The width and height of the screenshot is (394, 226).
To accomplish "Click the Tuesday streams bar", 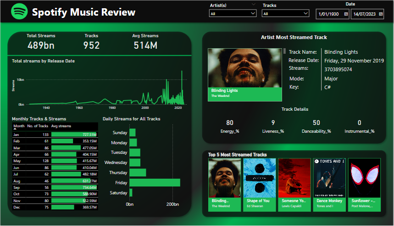I will (x=135, y=153).
